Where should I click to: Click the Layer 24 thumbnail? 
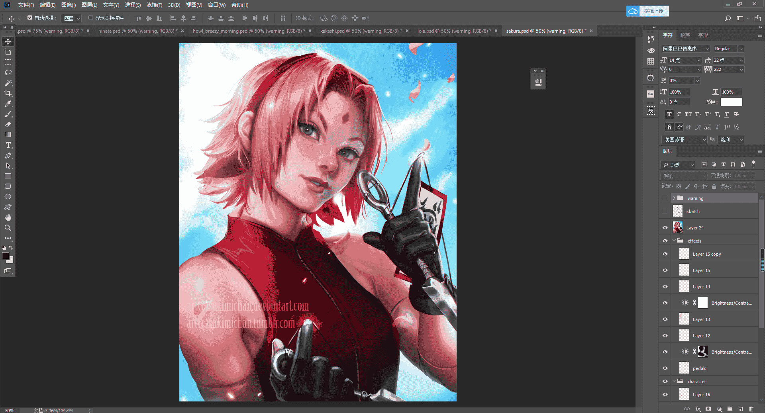pos(678,227)
